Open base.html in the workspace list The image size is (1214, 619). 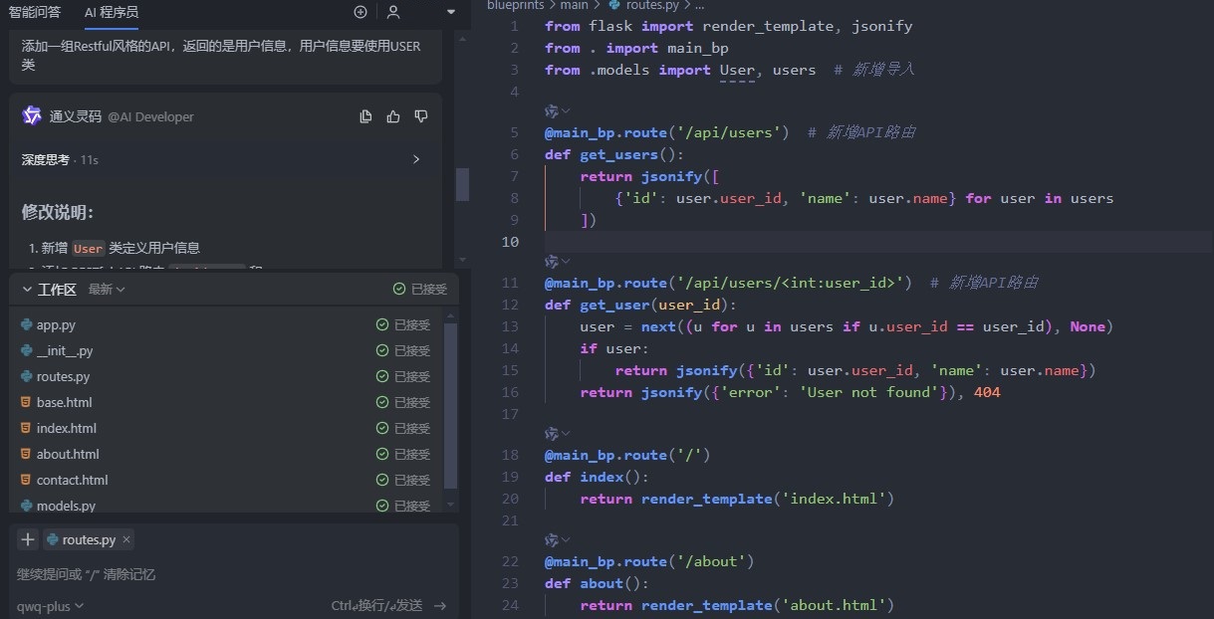(x=65, y=402)
